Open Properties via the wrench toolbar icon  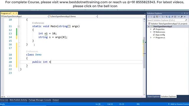[x=182, y=17]
